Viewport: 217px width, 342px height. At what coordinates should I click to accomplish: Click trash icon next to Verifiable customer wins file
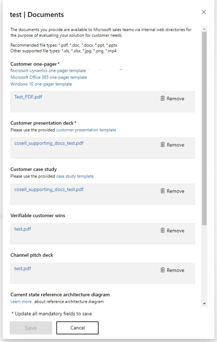162,230
